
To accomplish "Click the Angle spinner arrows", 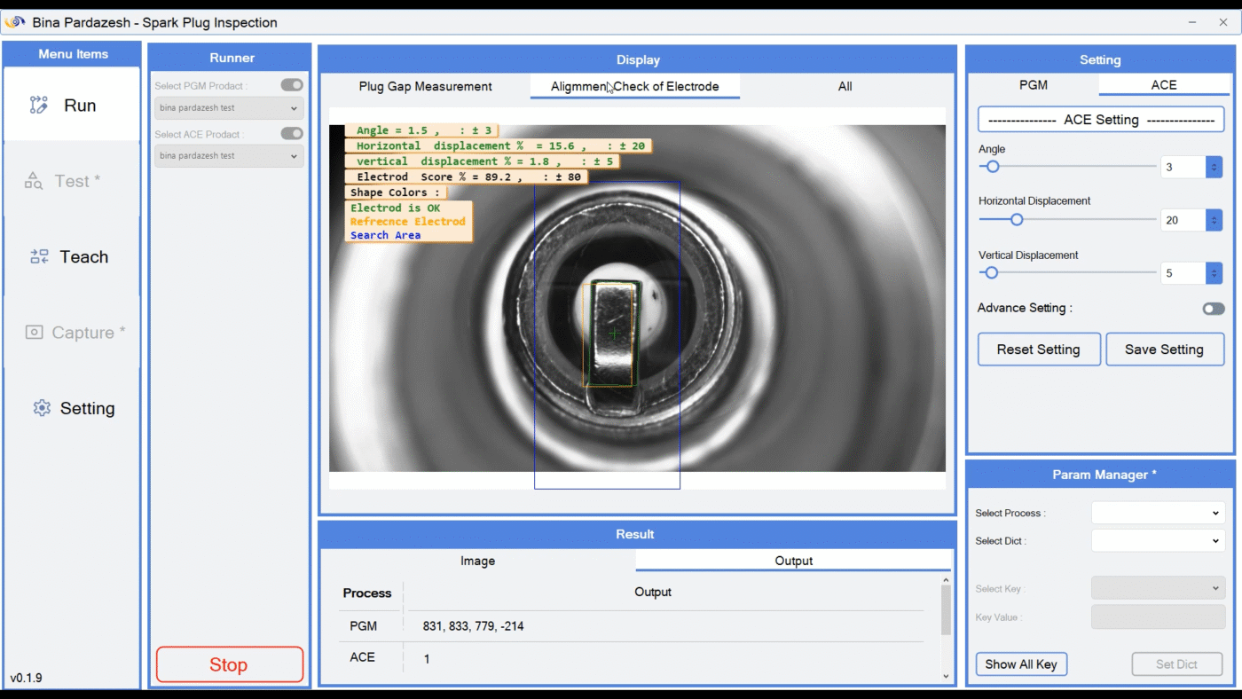I will [1213, 167].
